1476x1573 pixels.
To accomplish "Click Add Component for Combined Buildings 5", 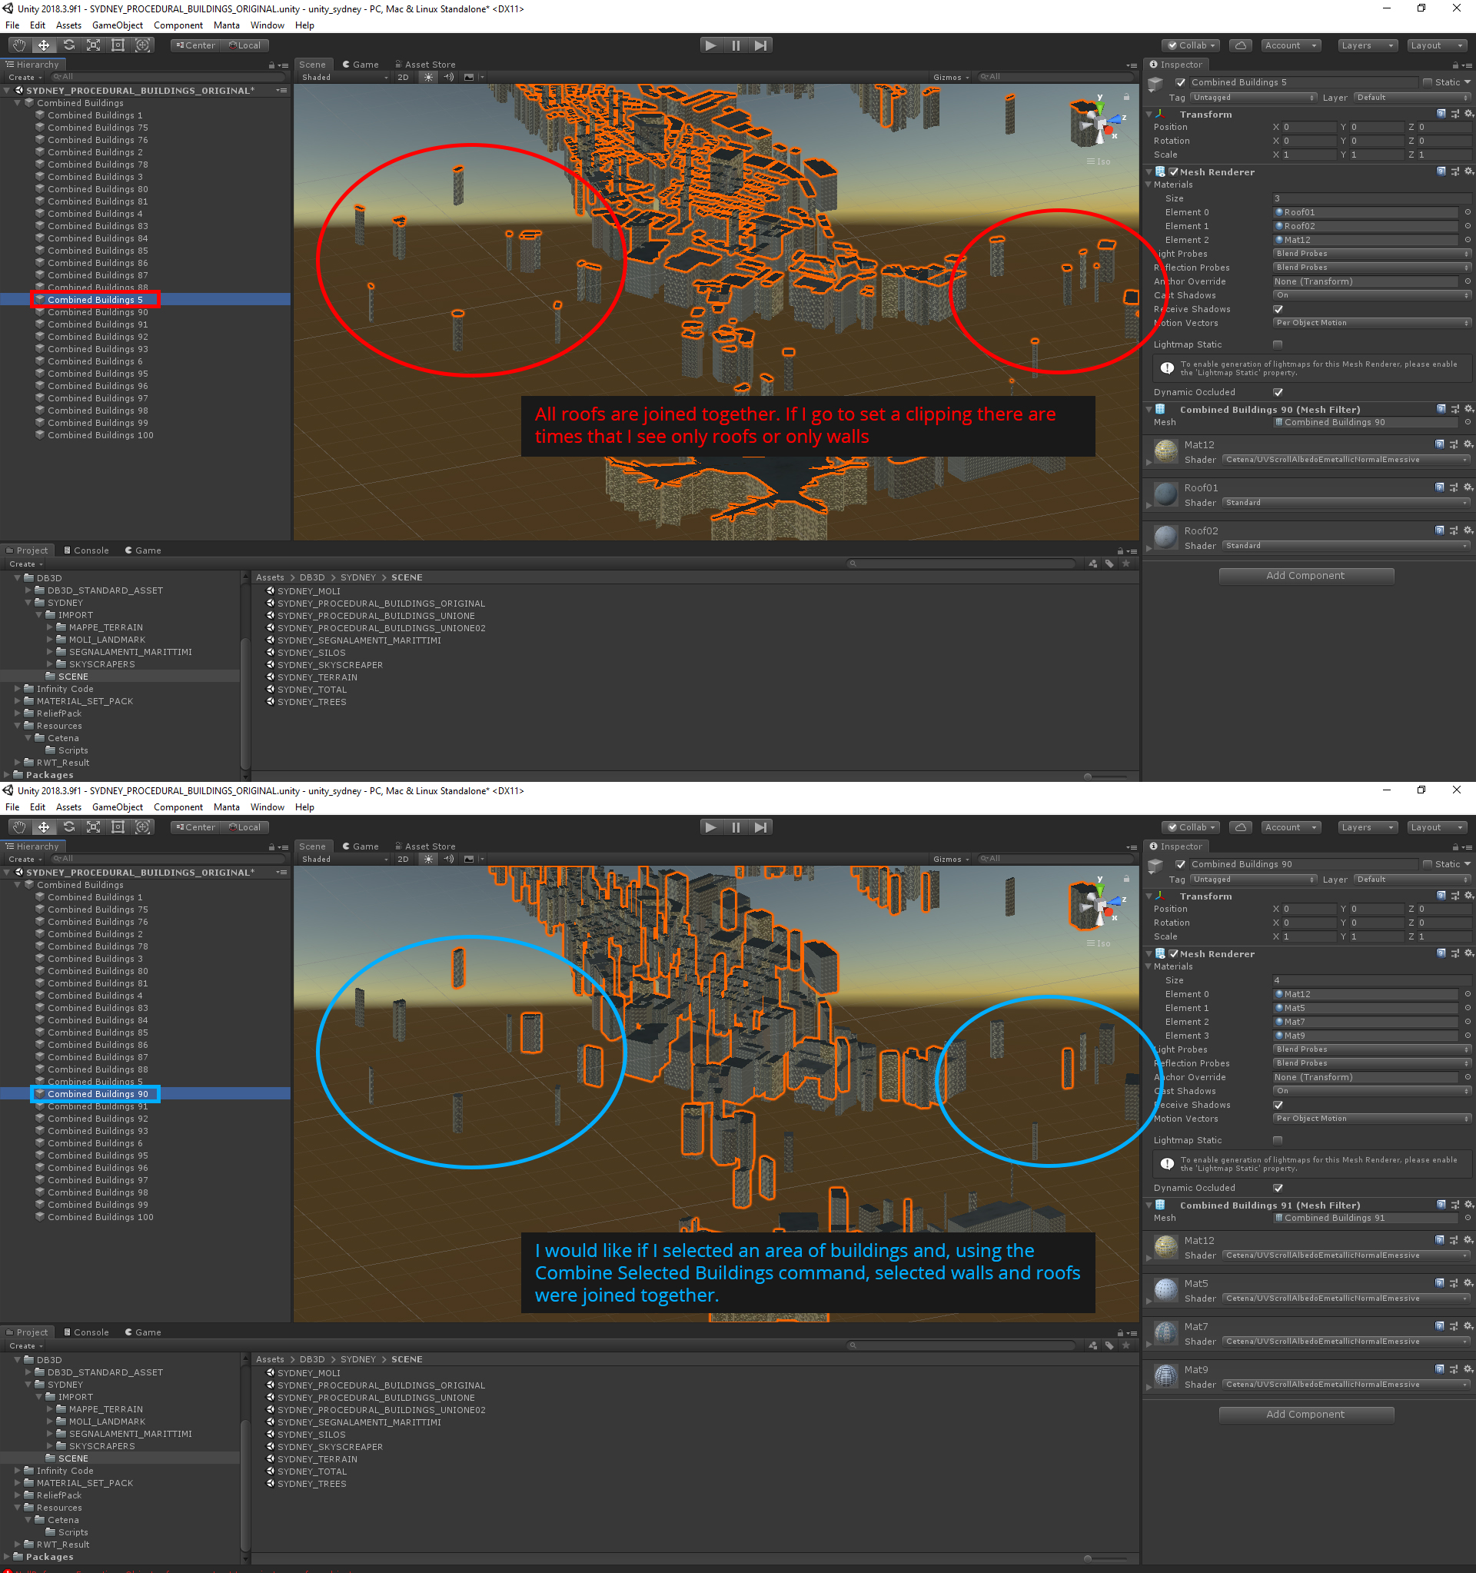I will click(1306, 575).
